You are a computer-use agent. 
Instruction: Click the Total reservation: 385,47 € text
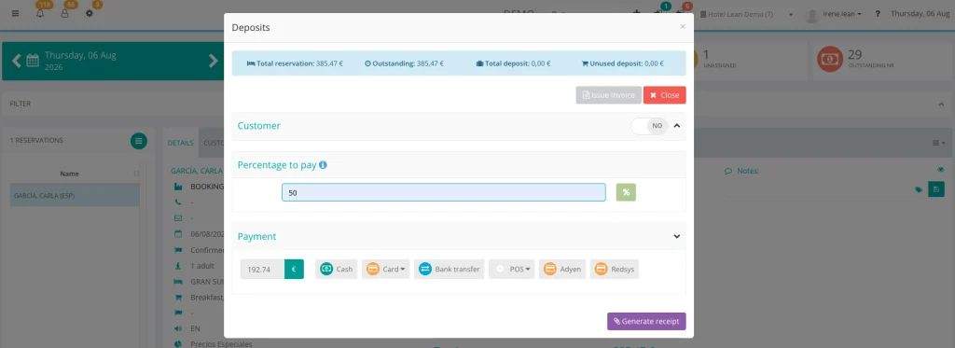click(x=295, y=63)
